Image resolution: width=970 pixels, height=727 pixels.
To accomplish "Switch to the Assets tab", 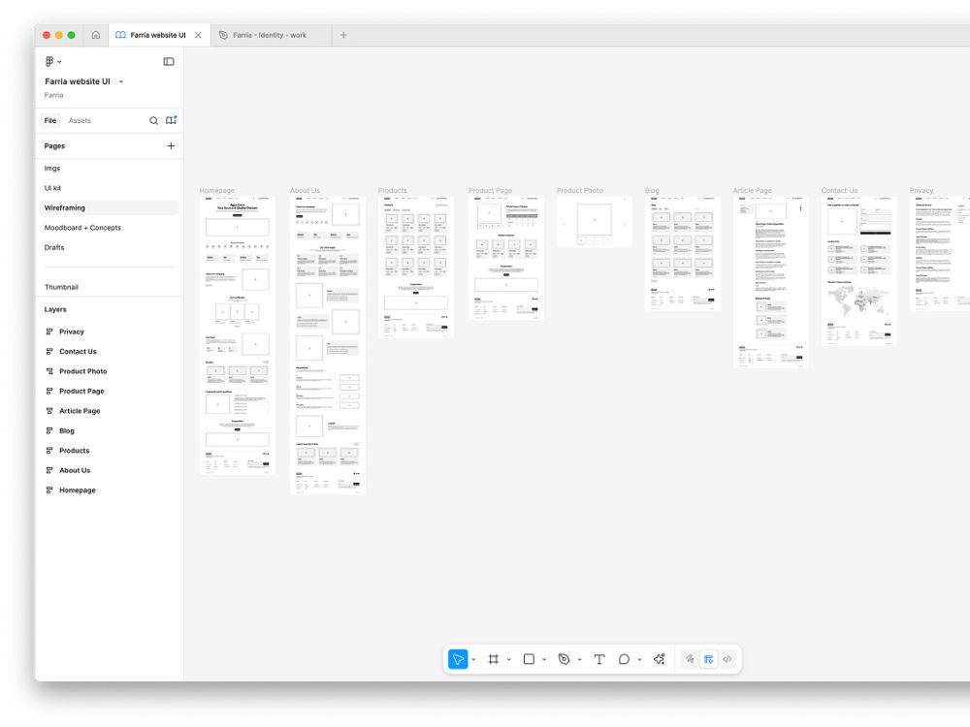I will (x=80, y=120).
